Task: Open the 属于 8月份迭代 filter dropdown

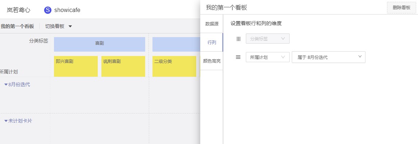Action: point(328,57)
